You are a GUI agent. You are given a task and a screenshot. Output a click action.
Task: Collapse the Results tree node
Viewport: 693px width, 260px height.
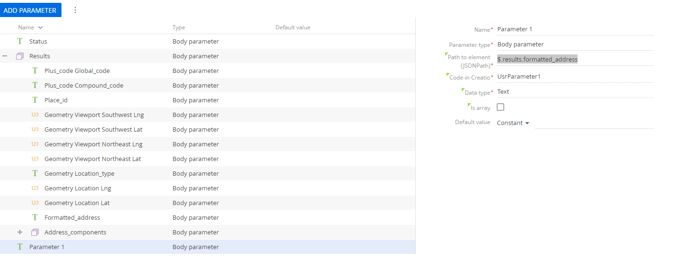coord(5,56)
